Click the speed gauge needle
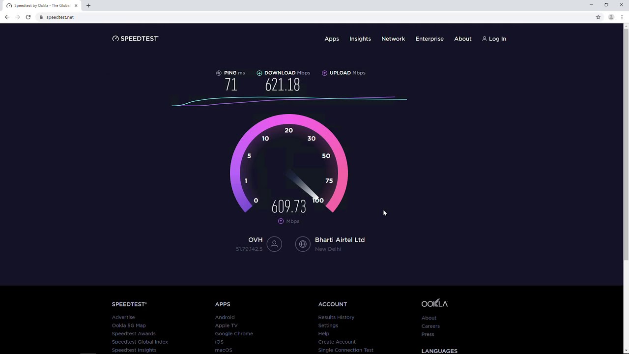 (303, 186)
